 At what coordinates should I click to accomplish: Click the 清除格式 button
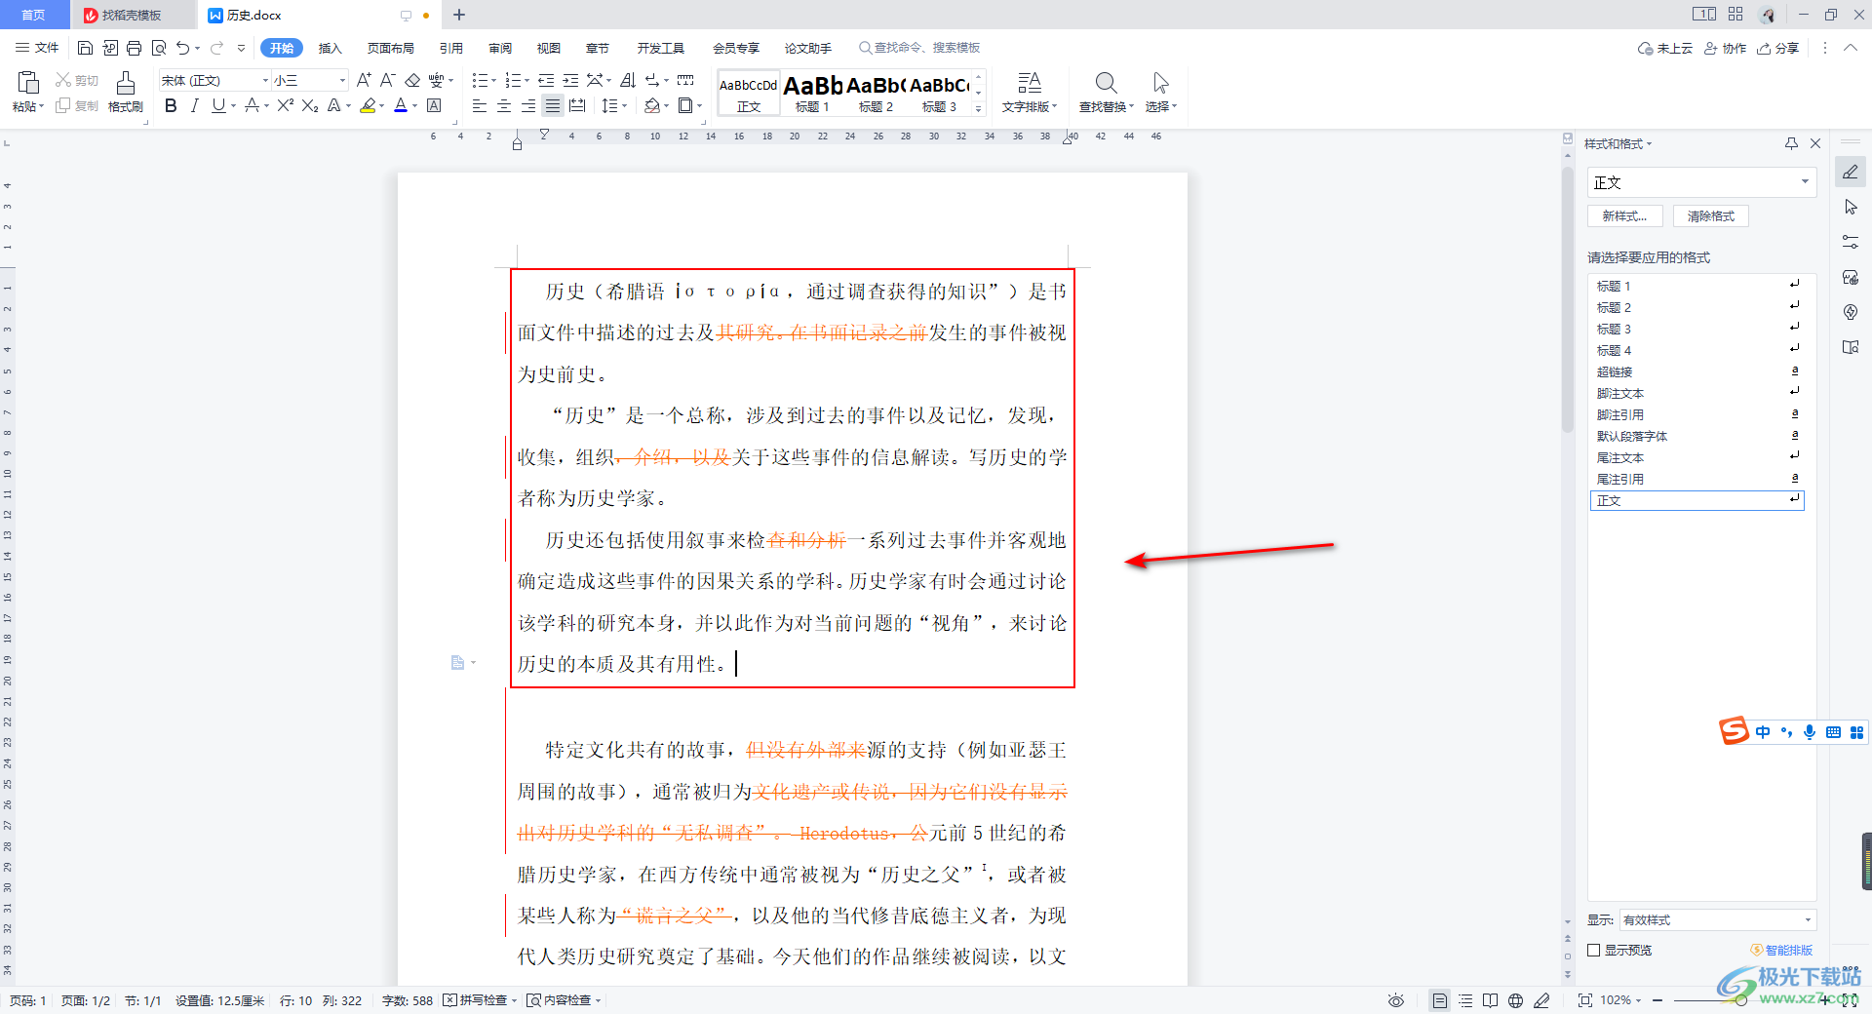pyautogui.click(x=1711, y=216)
